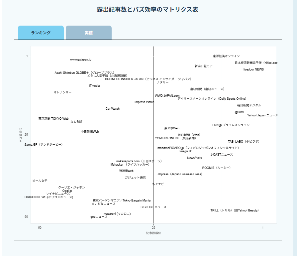Switch to the ランキング tab
Image resolution: width=297 pixels, height=256 pixels.
(41, 33)
